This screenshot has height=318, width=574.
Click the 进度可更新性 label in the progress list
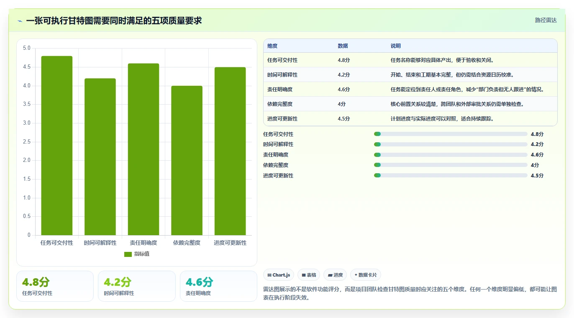(x=278, y=176)
